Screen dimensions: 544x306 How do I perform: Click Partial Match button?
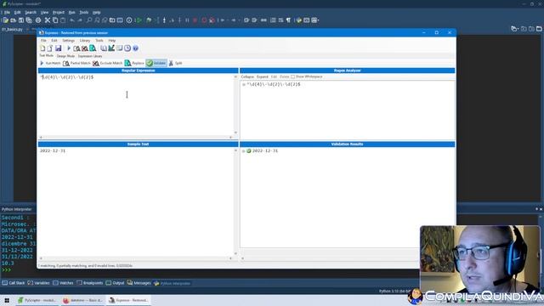point(76,63)
